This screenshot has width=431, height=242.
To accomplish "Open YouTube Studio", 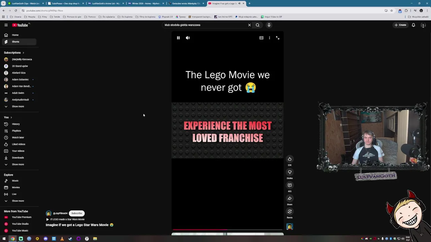I will (19, 224).
